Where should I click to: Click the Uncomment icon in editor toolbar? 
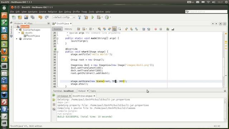173,29
